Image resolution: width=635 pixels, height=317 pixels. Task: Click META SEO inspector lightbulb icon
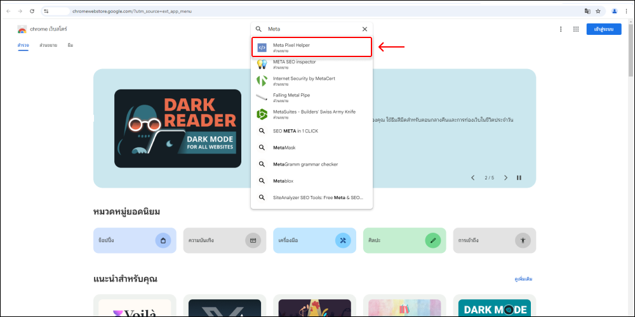(262, 64)
